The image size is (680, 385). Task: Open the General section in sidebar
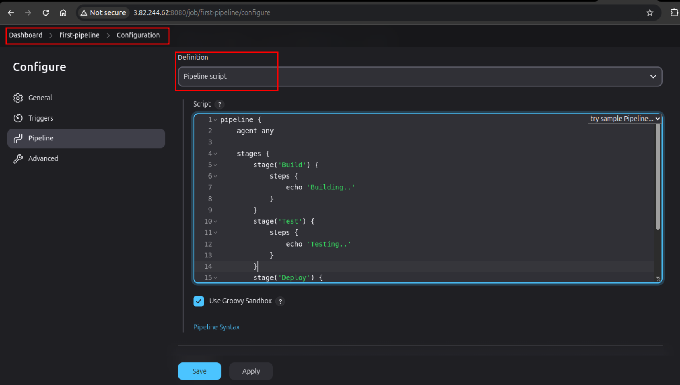pyautogui.click(x=86, y=98)
